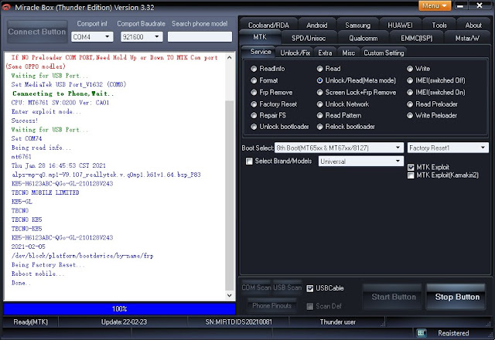Click the Miracle Box app logo icon
The height and width of the screenshot is (340, 495).
6,7
